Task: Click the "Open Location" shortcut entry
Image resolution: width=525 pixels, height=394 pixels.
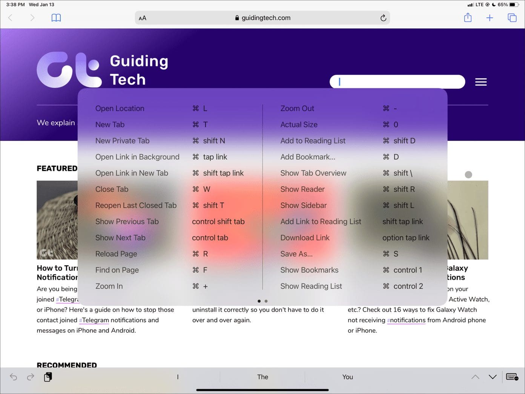Action: 120,108
